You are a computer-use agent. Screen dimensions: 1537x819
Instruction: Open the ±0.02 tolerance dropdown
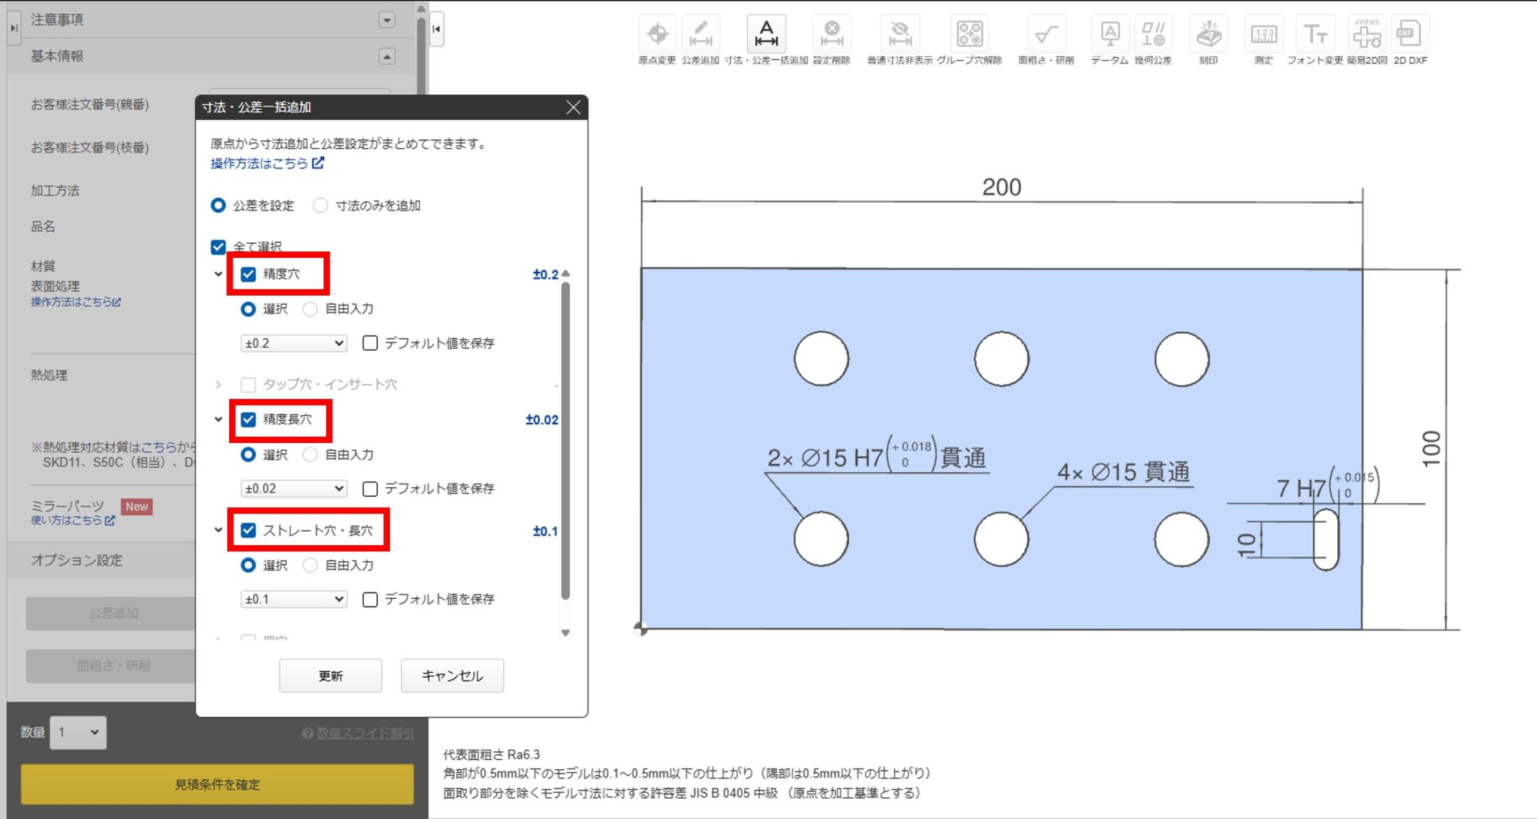[293, 488]
